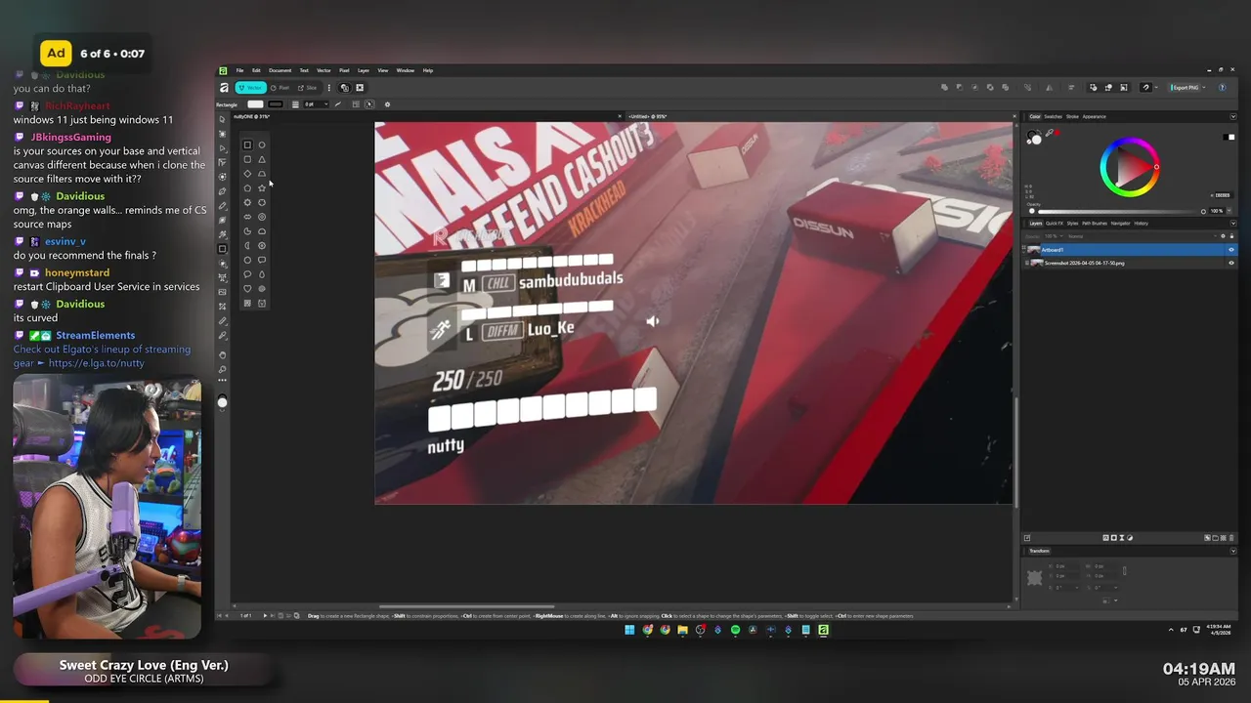Viewport: 1251px width, 703px height.
Task: Choose the Callout Ellipse shape
Action: point(247,274)
